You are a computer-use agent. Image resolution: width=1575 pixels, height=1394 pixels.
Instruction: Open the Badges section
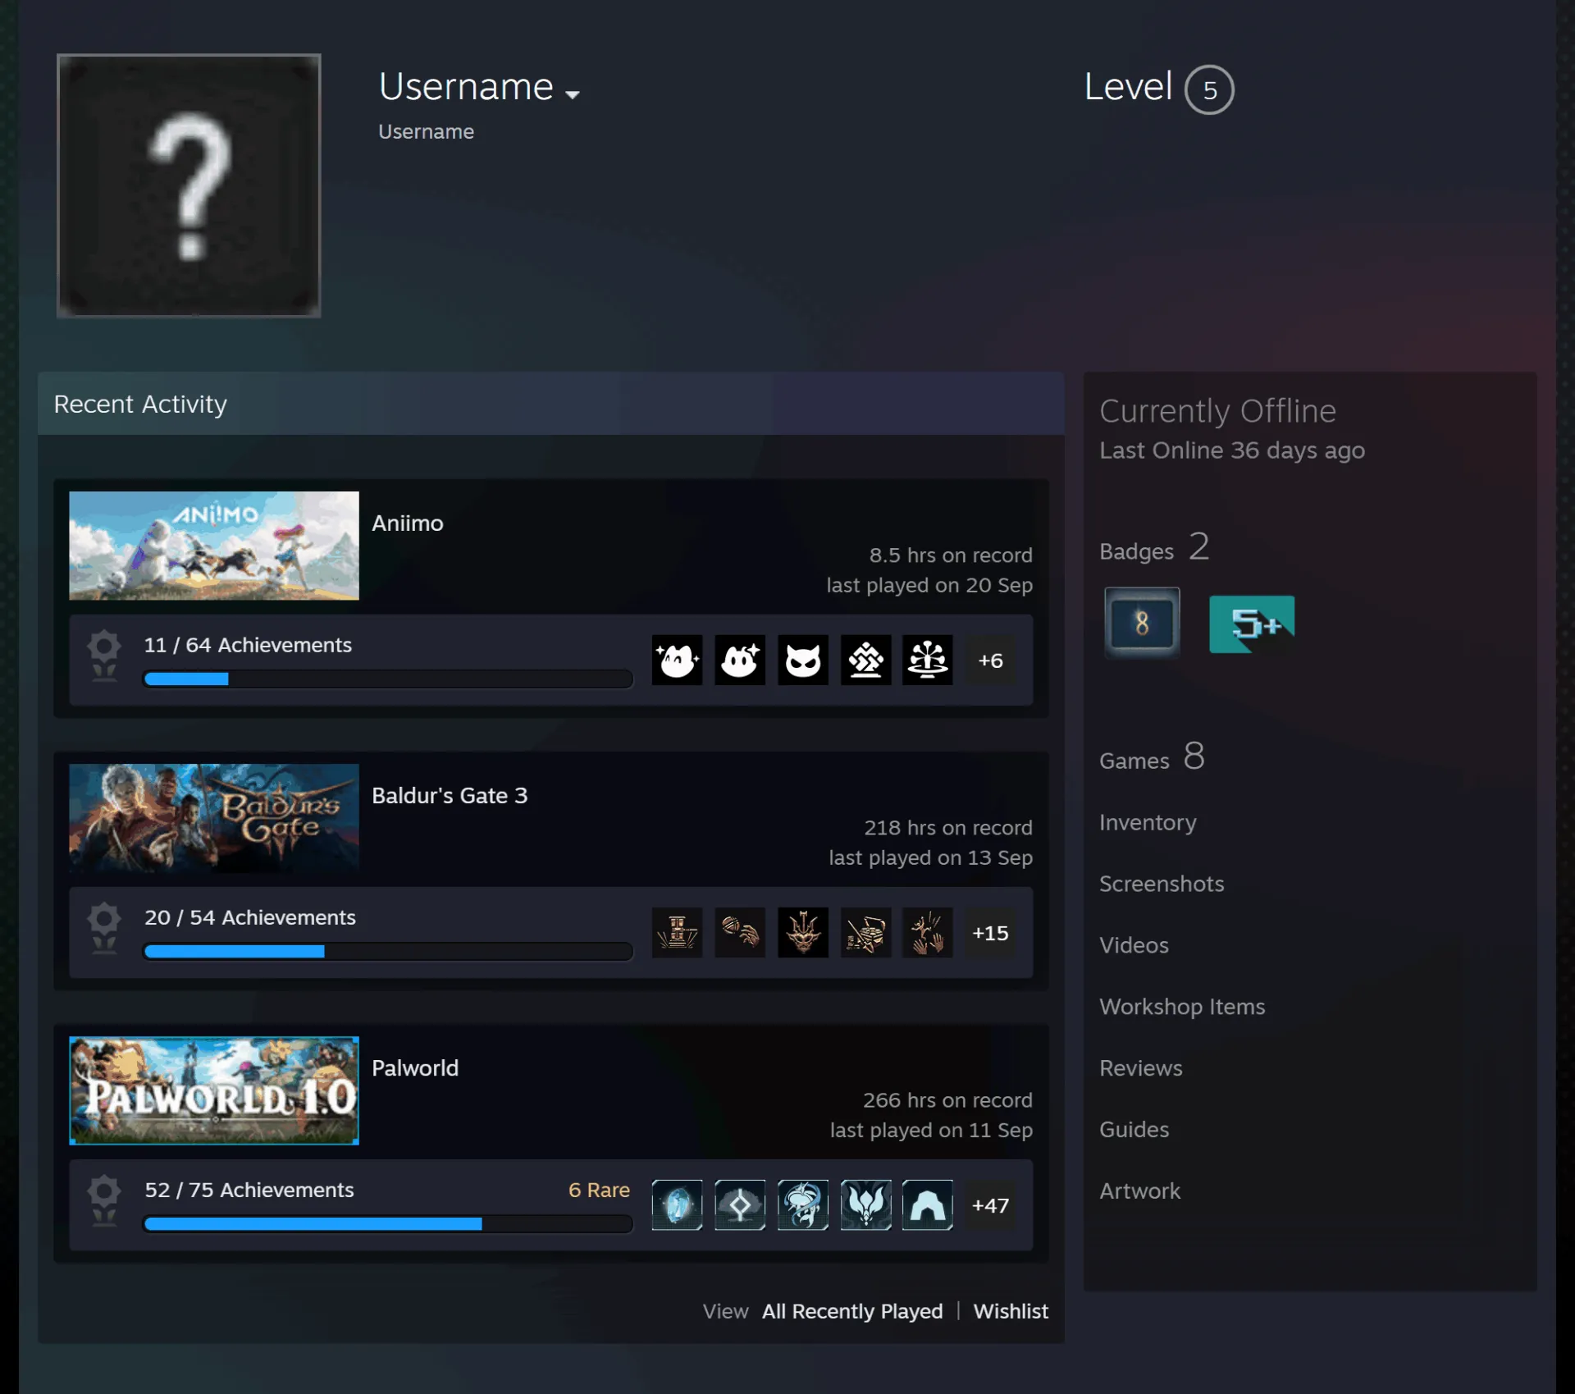1154,547
